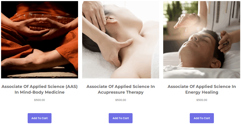Click the orange-robed meditation hands photo
Viewport: 241px width, 124px height.
pyautogui.click(x=40, y=40)
